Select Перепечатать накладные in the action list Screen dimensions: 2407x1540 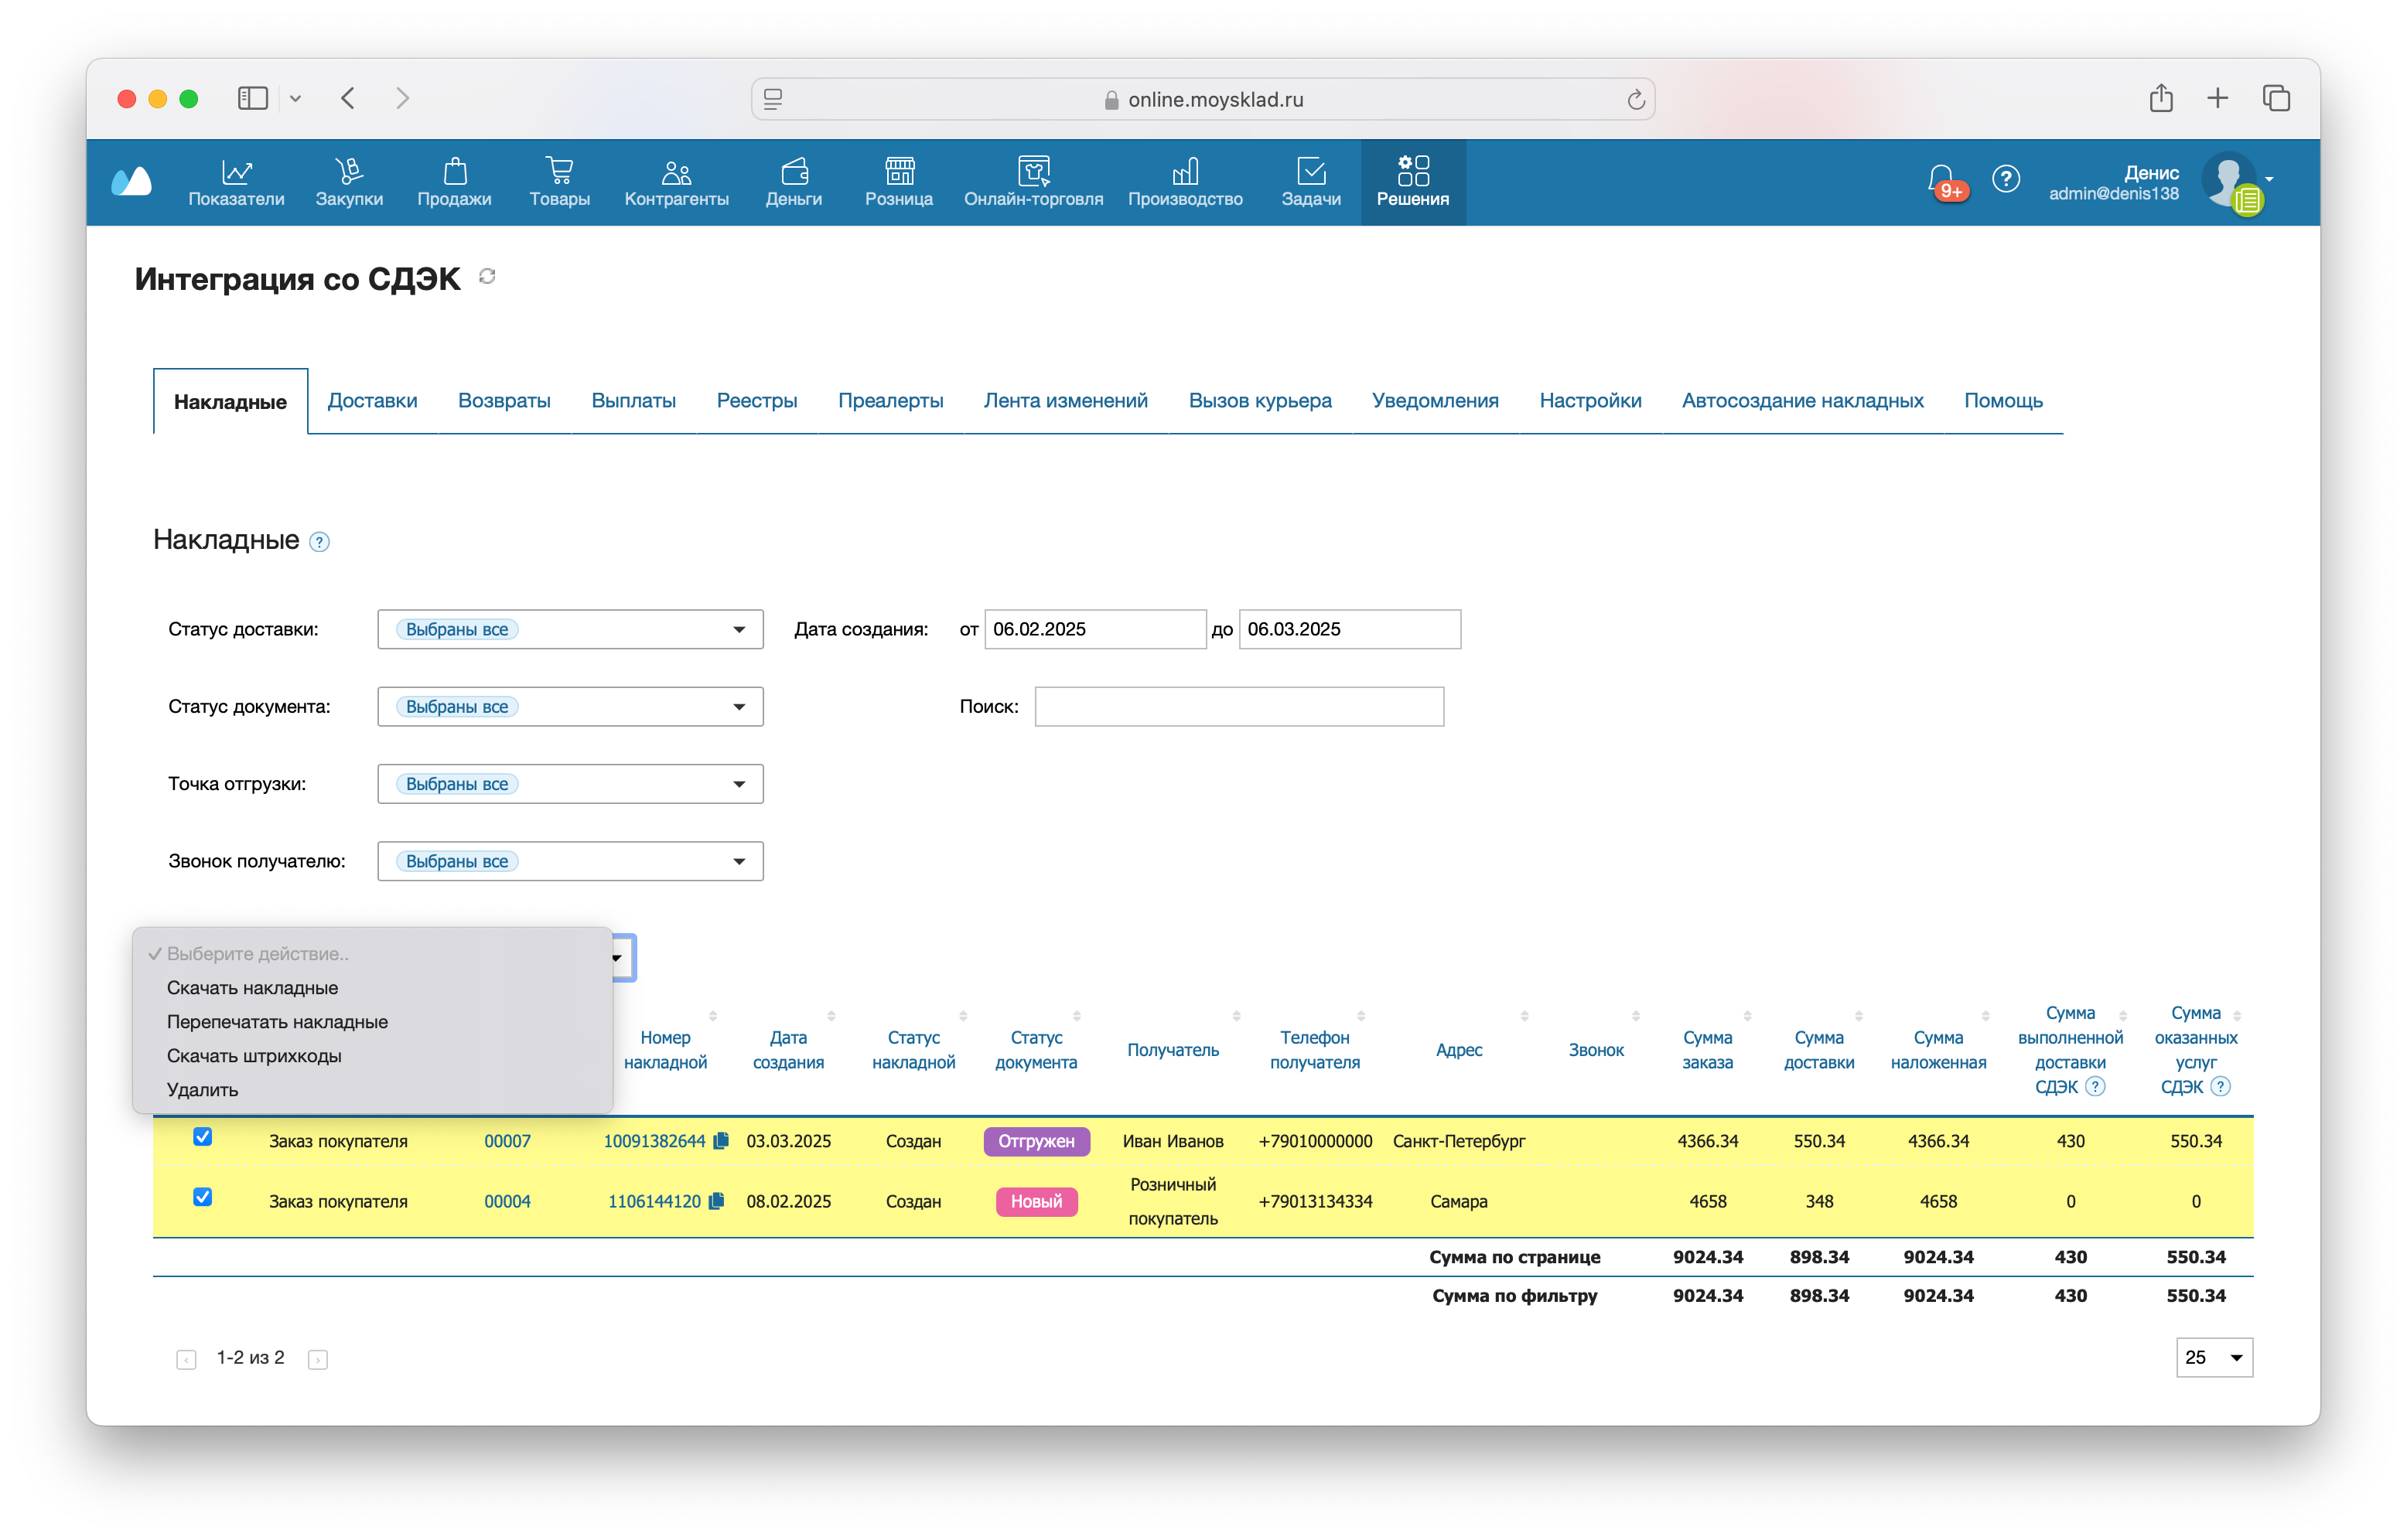(x=277, y=1022)
